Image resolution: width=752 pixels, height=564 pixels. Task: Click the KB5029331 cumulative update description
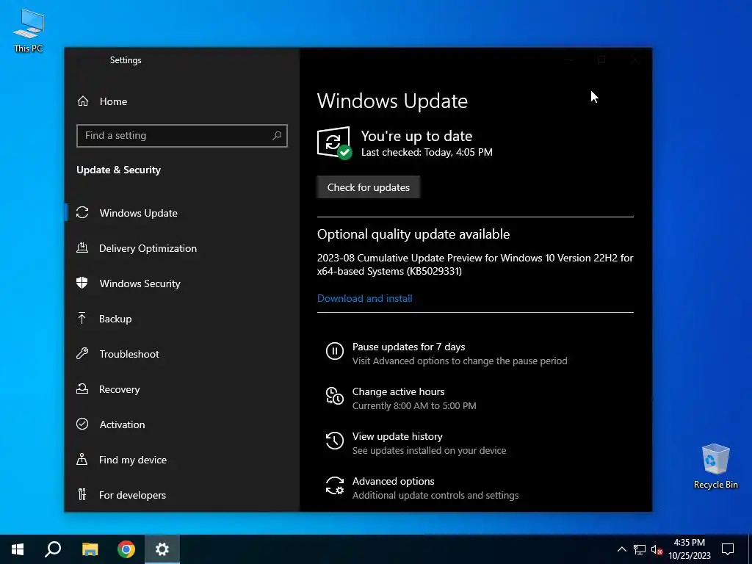click(475, 264)
